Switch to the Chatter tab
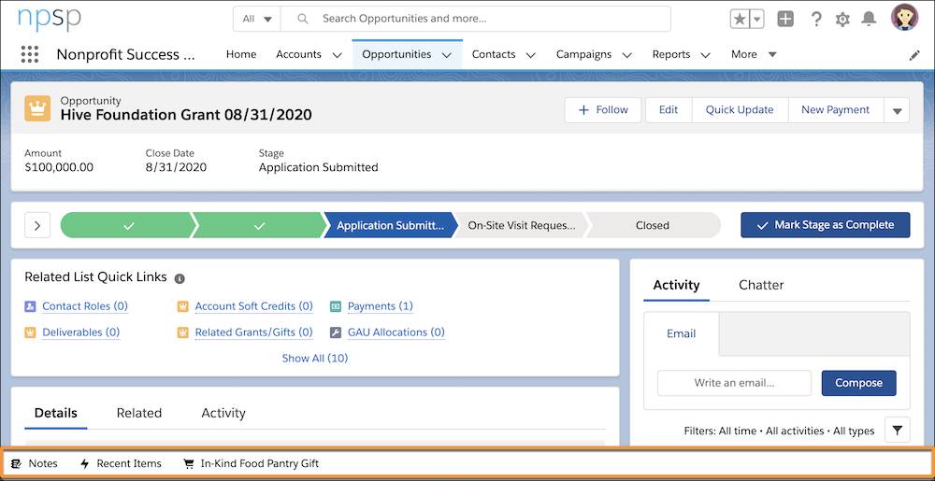This screenshot has width=935, height=481. coord(761,285)
